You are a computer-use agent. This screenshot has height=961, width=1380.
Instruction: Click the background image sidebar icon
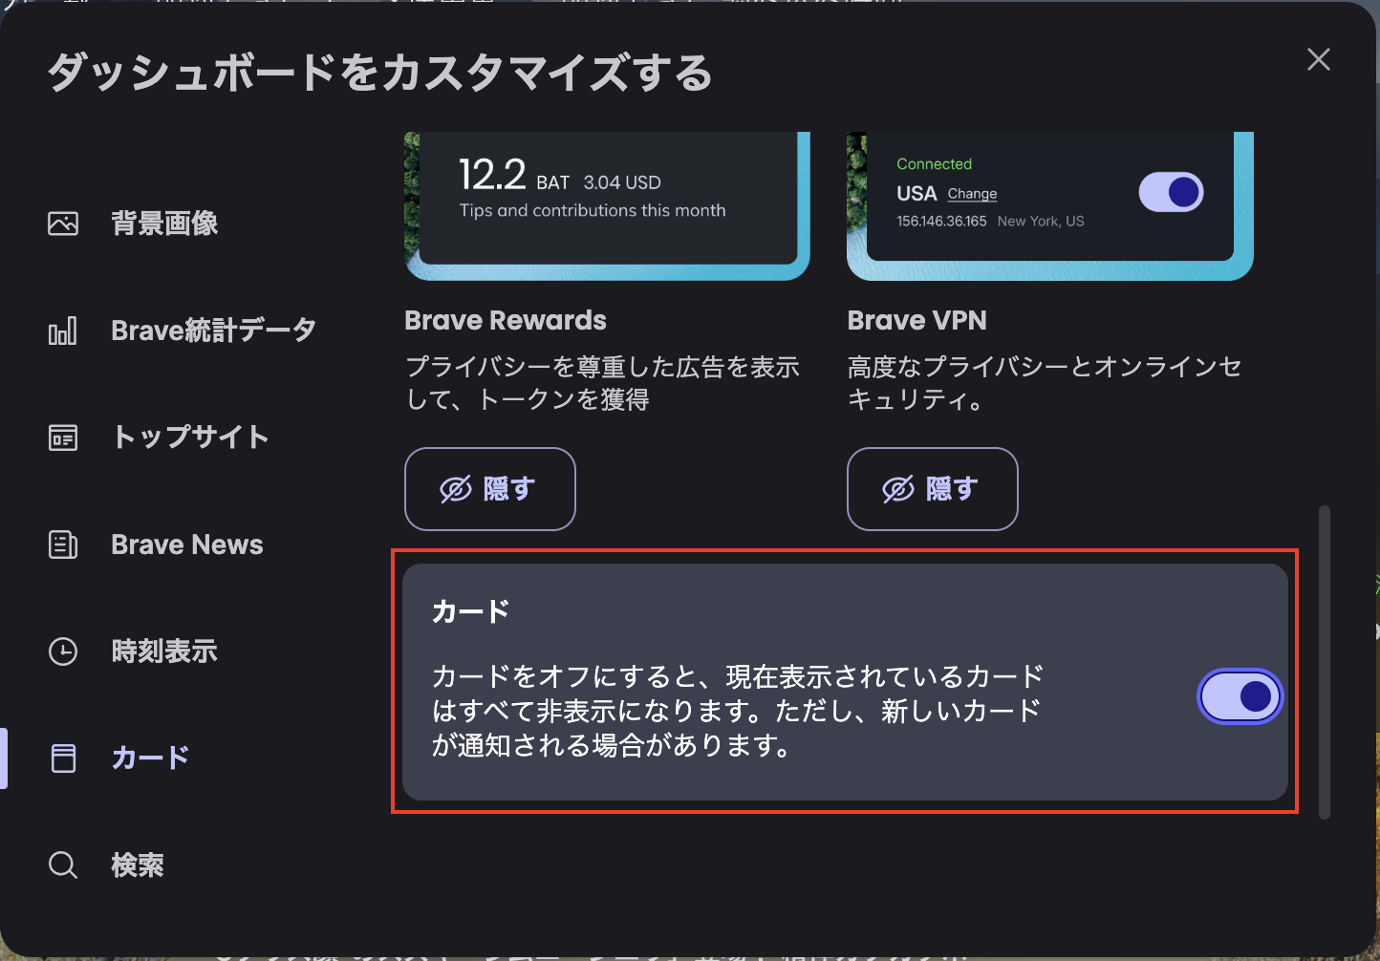(x=63, y=224)
